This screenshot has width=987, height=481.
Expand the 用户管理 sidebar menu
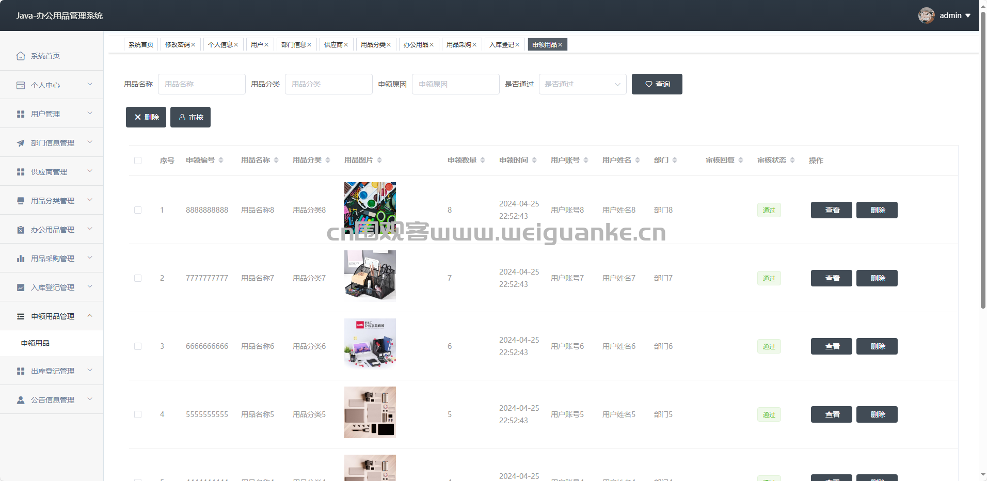point(52,114)
